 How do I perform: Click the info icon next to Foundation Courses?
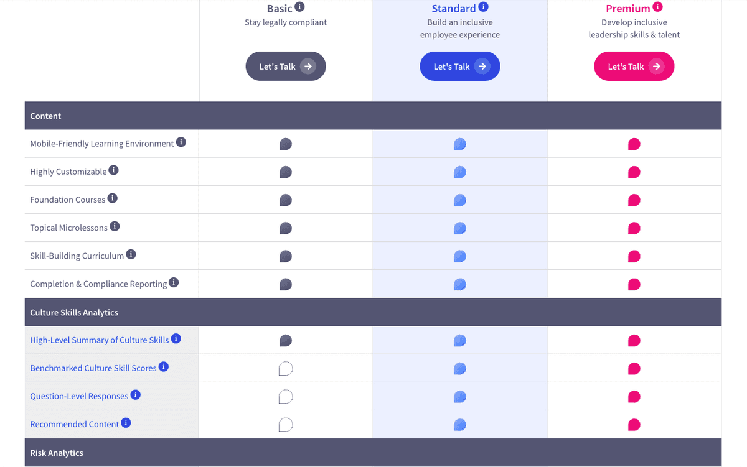pyautogui.click(x=113, y=198)
